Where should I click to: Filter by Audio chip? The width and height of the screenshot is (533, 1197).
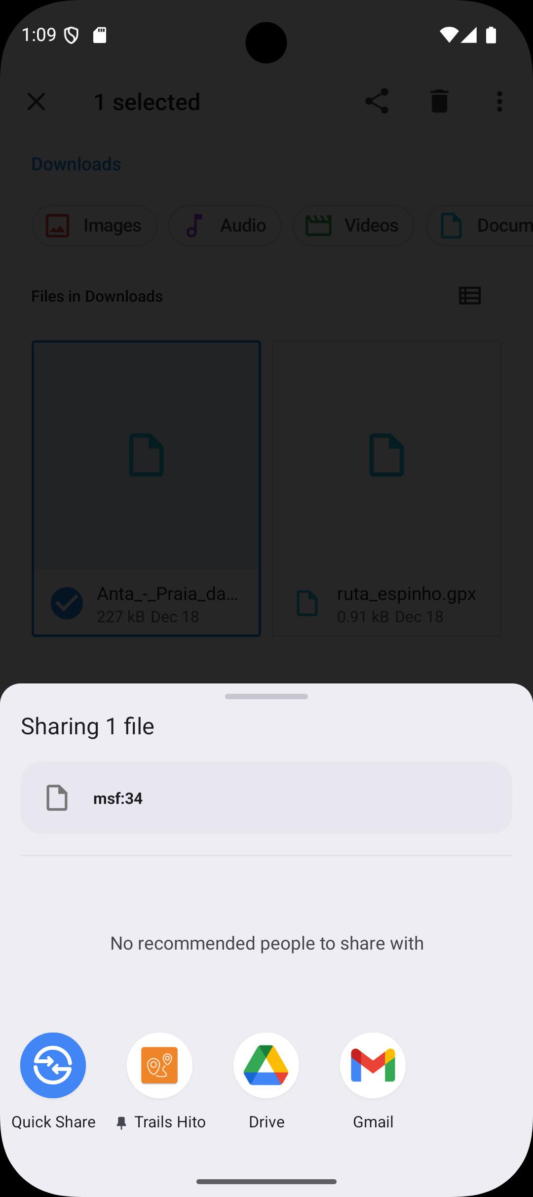225,226
